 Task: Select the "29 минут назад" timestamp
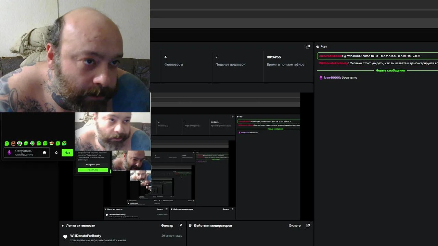point(172,236)
